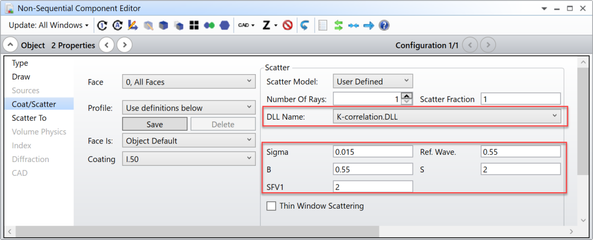Click the blue hexagon object toolbar icon
The height and width of the screenshot is (240, 593).
pyautogui.click(x=225, y=25)
